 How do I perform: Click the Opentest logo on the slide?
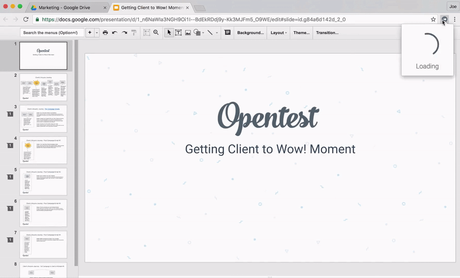(268, 118)
